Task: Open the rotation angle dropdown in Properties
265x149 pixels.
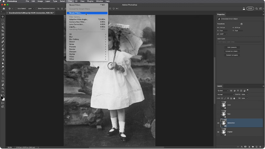Action: (x=227, y=34)
